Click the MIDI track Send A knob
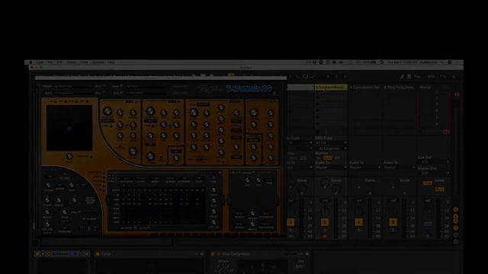The width and height of the screenshot is (488, 274). pos(325,183)
